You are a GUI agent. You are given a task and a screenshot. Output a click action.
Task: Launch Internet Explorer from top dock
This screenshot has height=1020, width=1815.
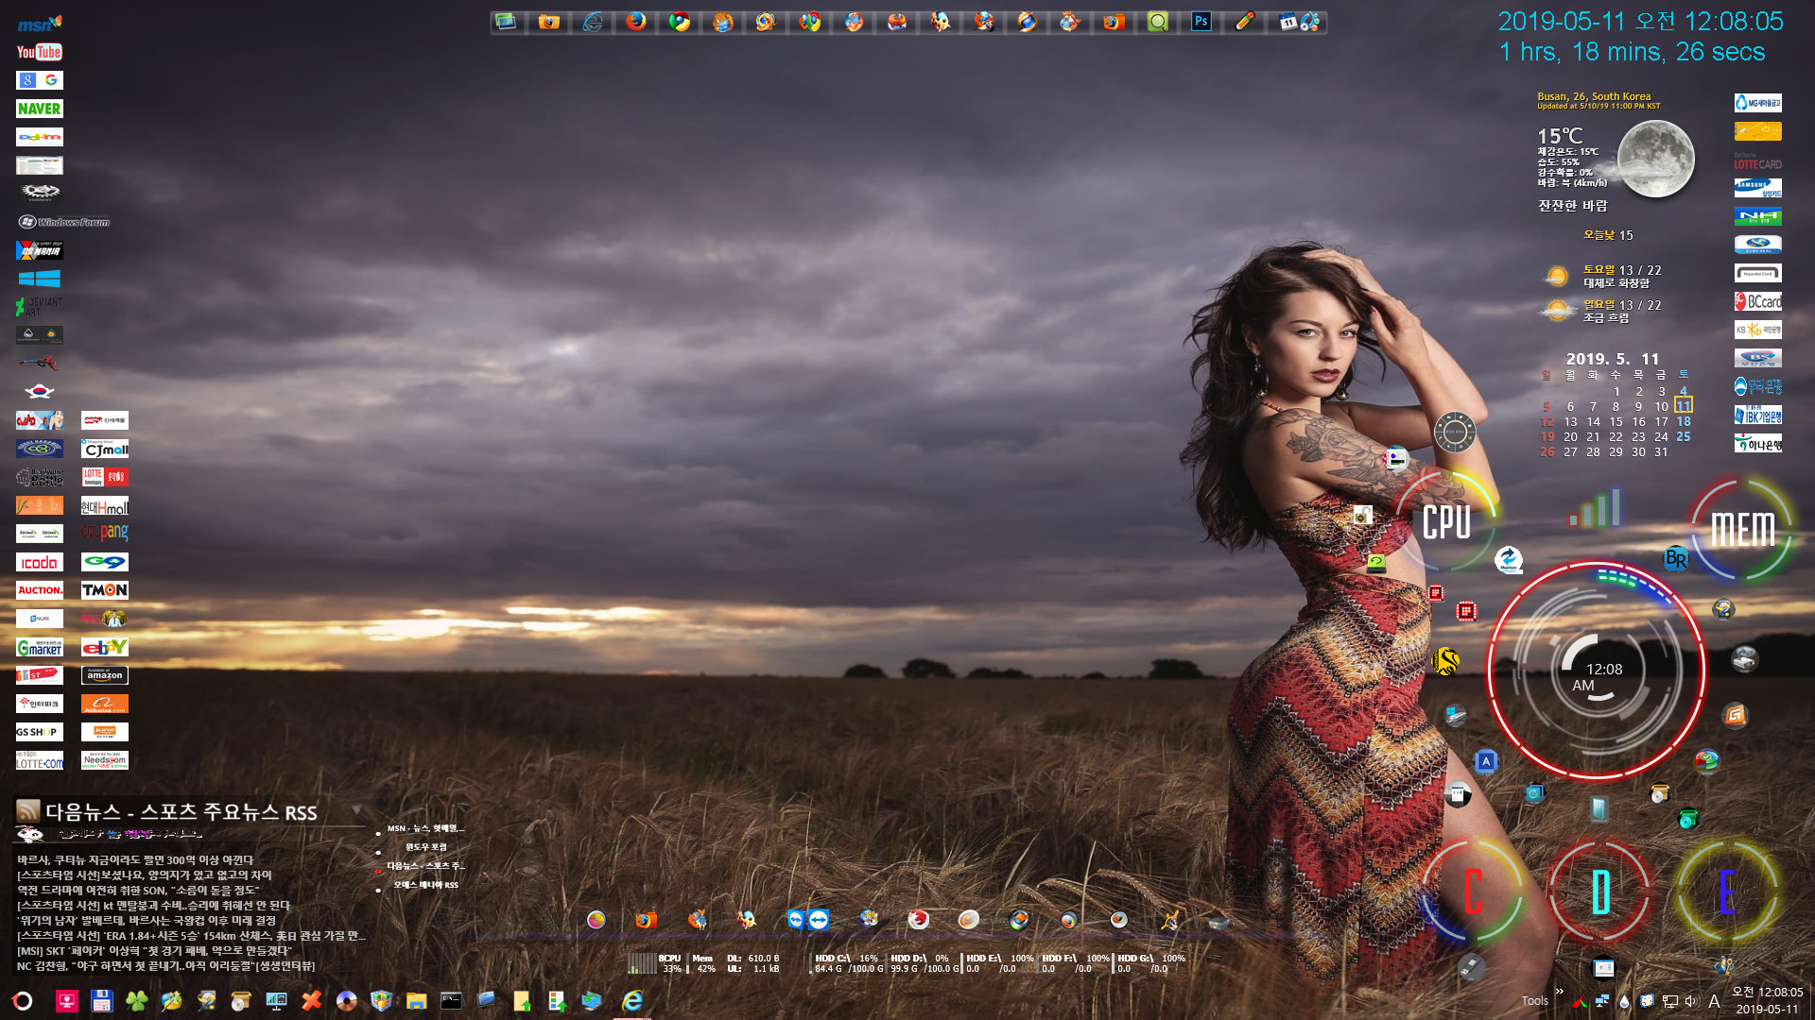(593, 22)
